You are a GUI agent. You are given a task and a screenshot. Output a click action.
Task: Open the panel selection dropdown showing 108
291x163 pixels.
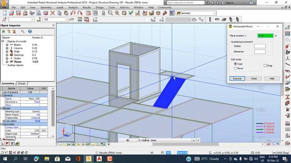(x=66, y=19)
